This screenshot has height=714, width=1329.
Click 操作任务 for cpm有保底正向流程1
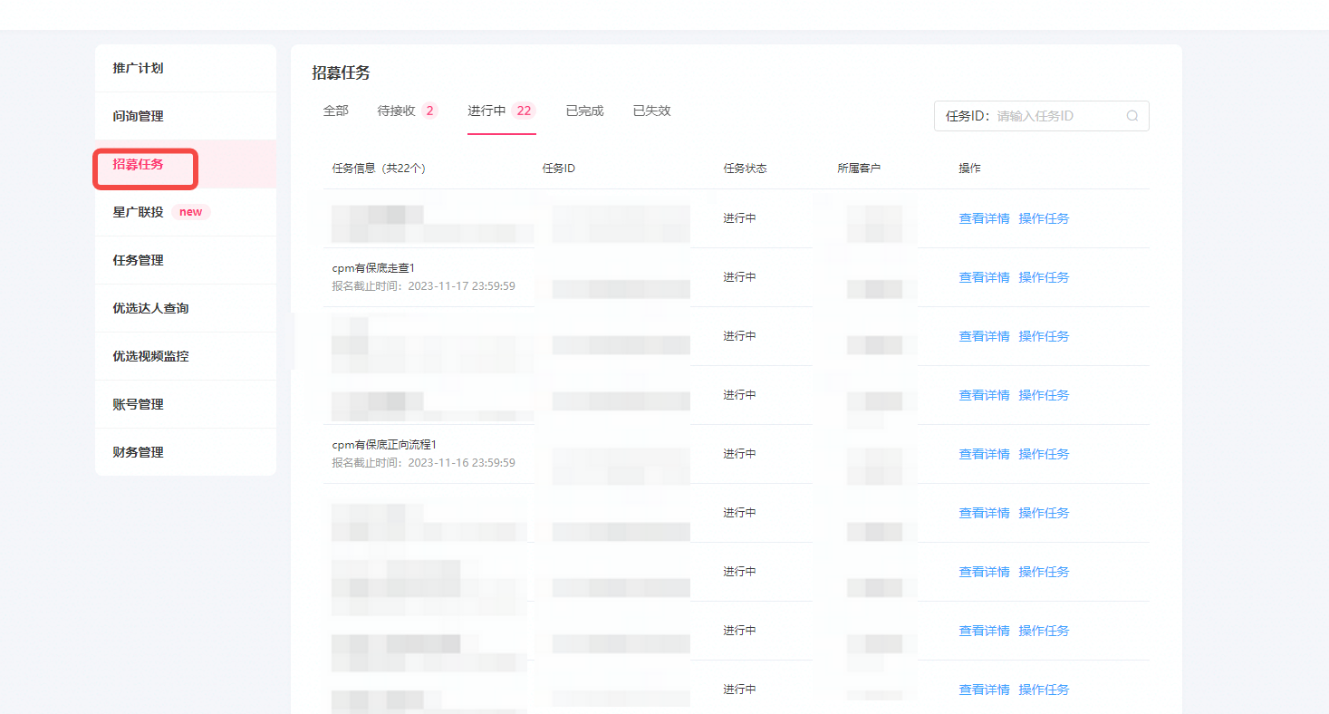pos(1044,454)
